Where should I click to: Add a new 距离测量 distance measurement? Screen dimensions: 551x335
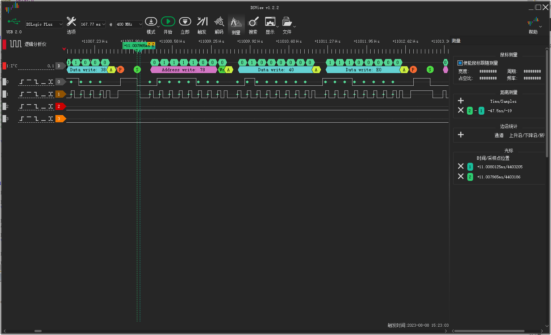coord(461,101)
